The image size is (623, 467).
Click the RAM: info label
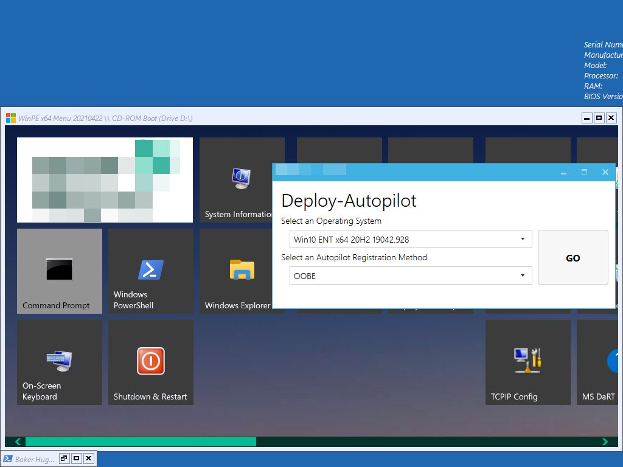click(593, 86)
